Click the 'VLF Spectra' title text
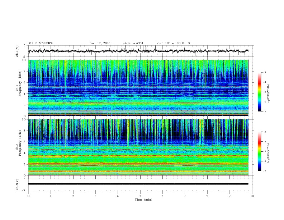This screenshot has height=220, width=284. (41, 43)
